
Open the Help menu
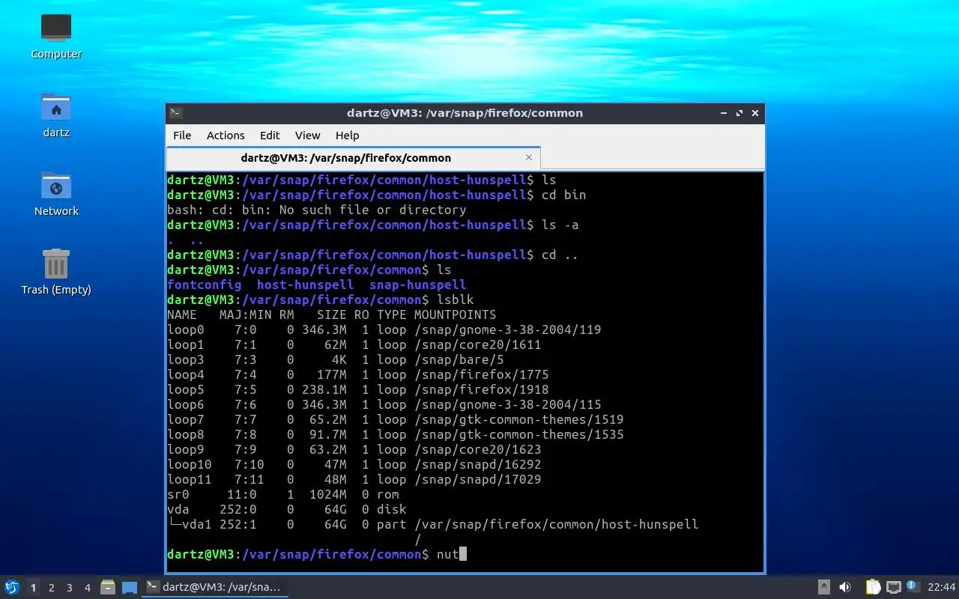pos(347,136)
